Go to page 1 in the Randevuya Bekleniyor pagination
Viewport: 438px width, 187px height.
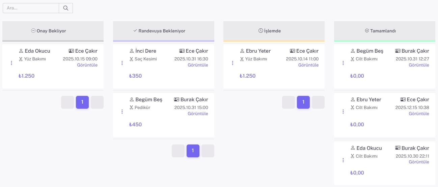coord(193,151)
